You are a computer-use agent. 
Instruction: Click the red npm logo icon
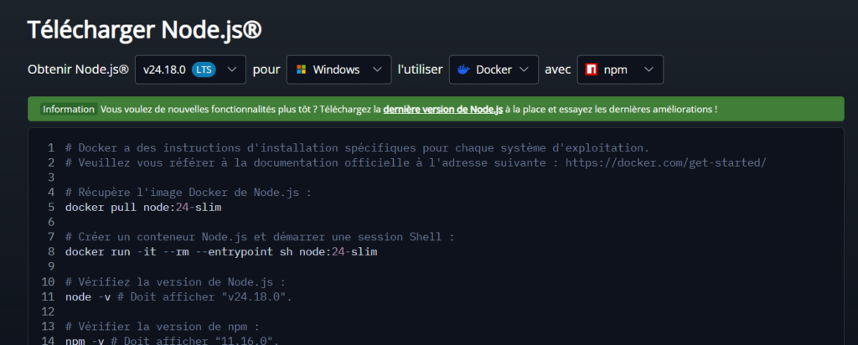click(591, 70)
